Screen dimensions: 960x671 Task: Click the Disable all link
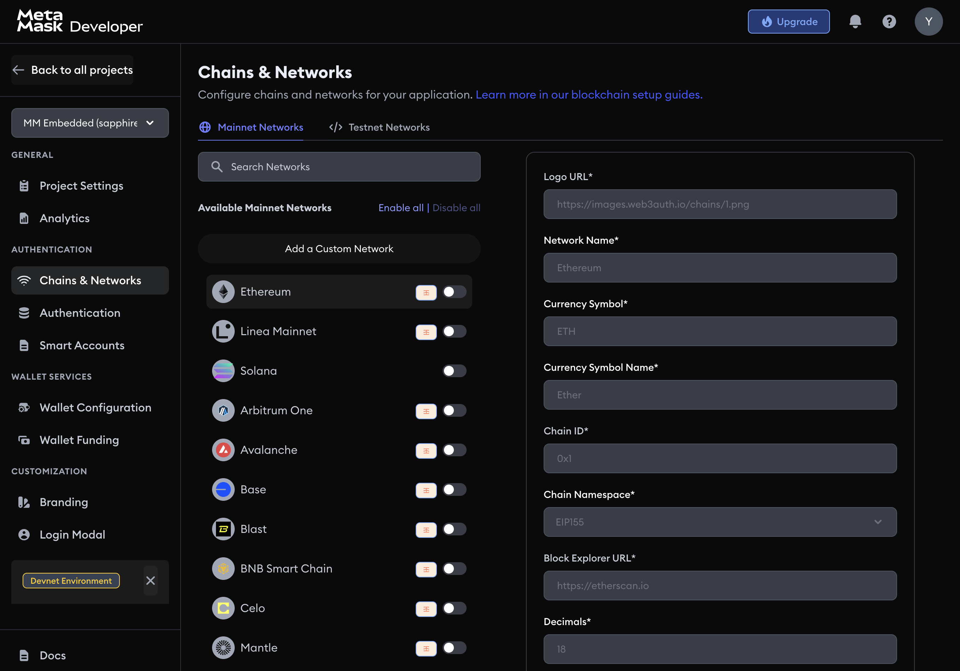pos(456,208)
